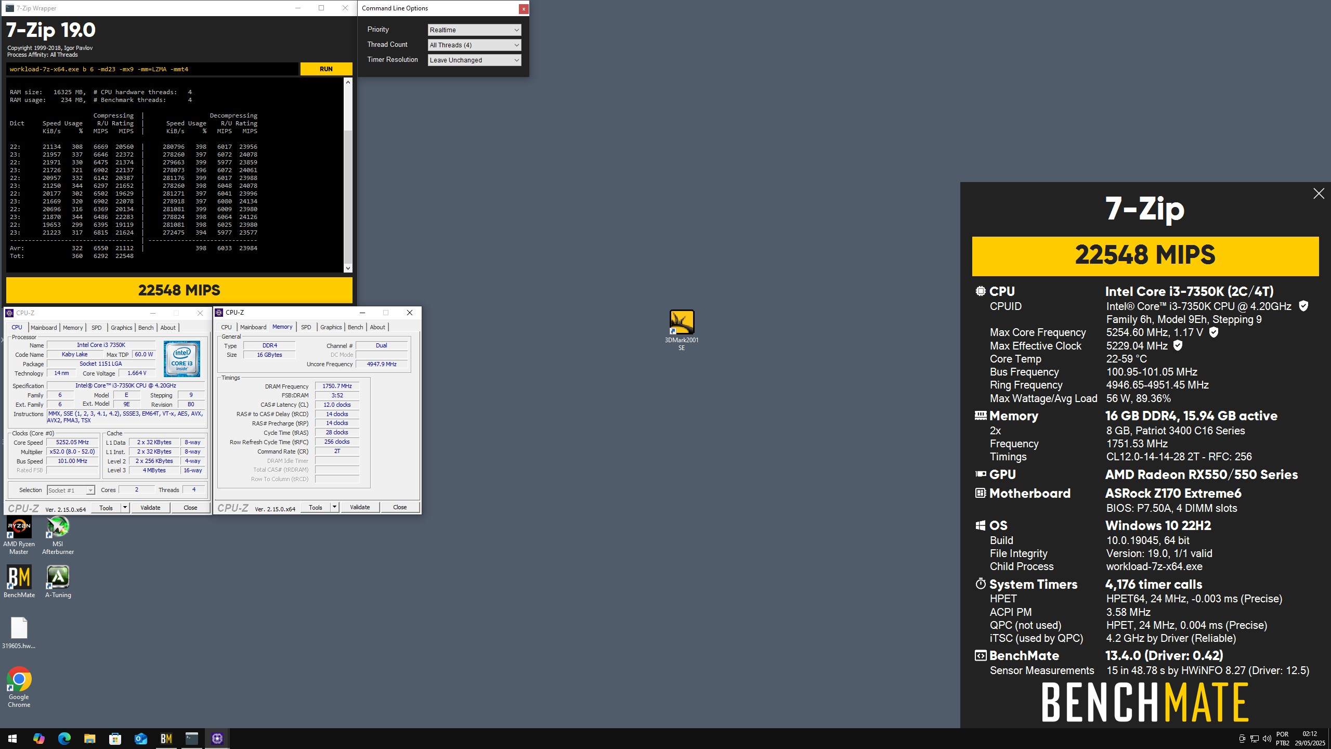Click the CPU-Z title bar icon in right window
The width and height of the screenshot is (1331, 749).
click(219, 313)
